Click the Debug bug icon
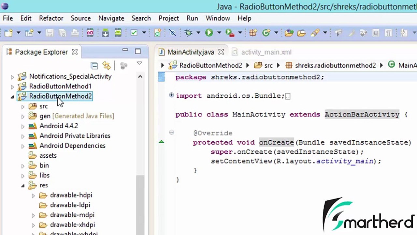The image size is (417, 235). (188, 33)
